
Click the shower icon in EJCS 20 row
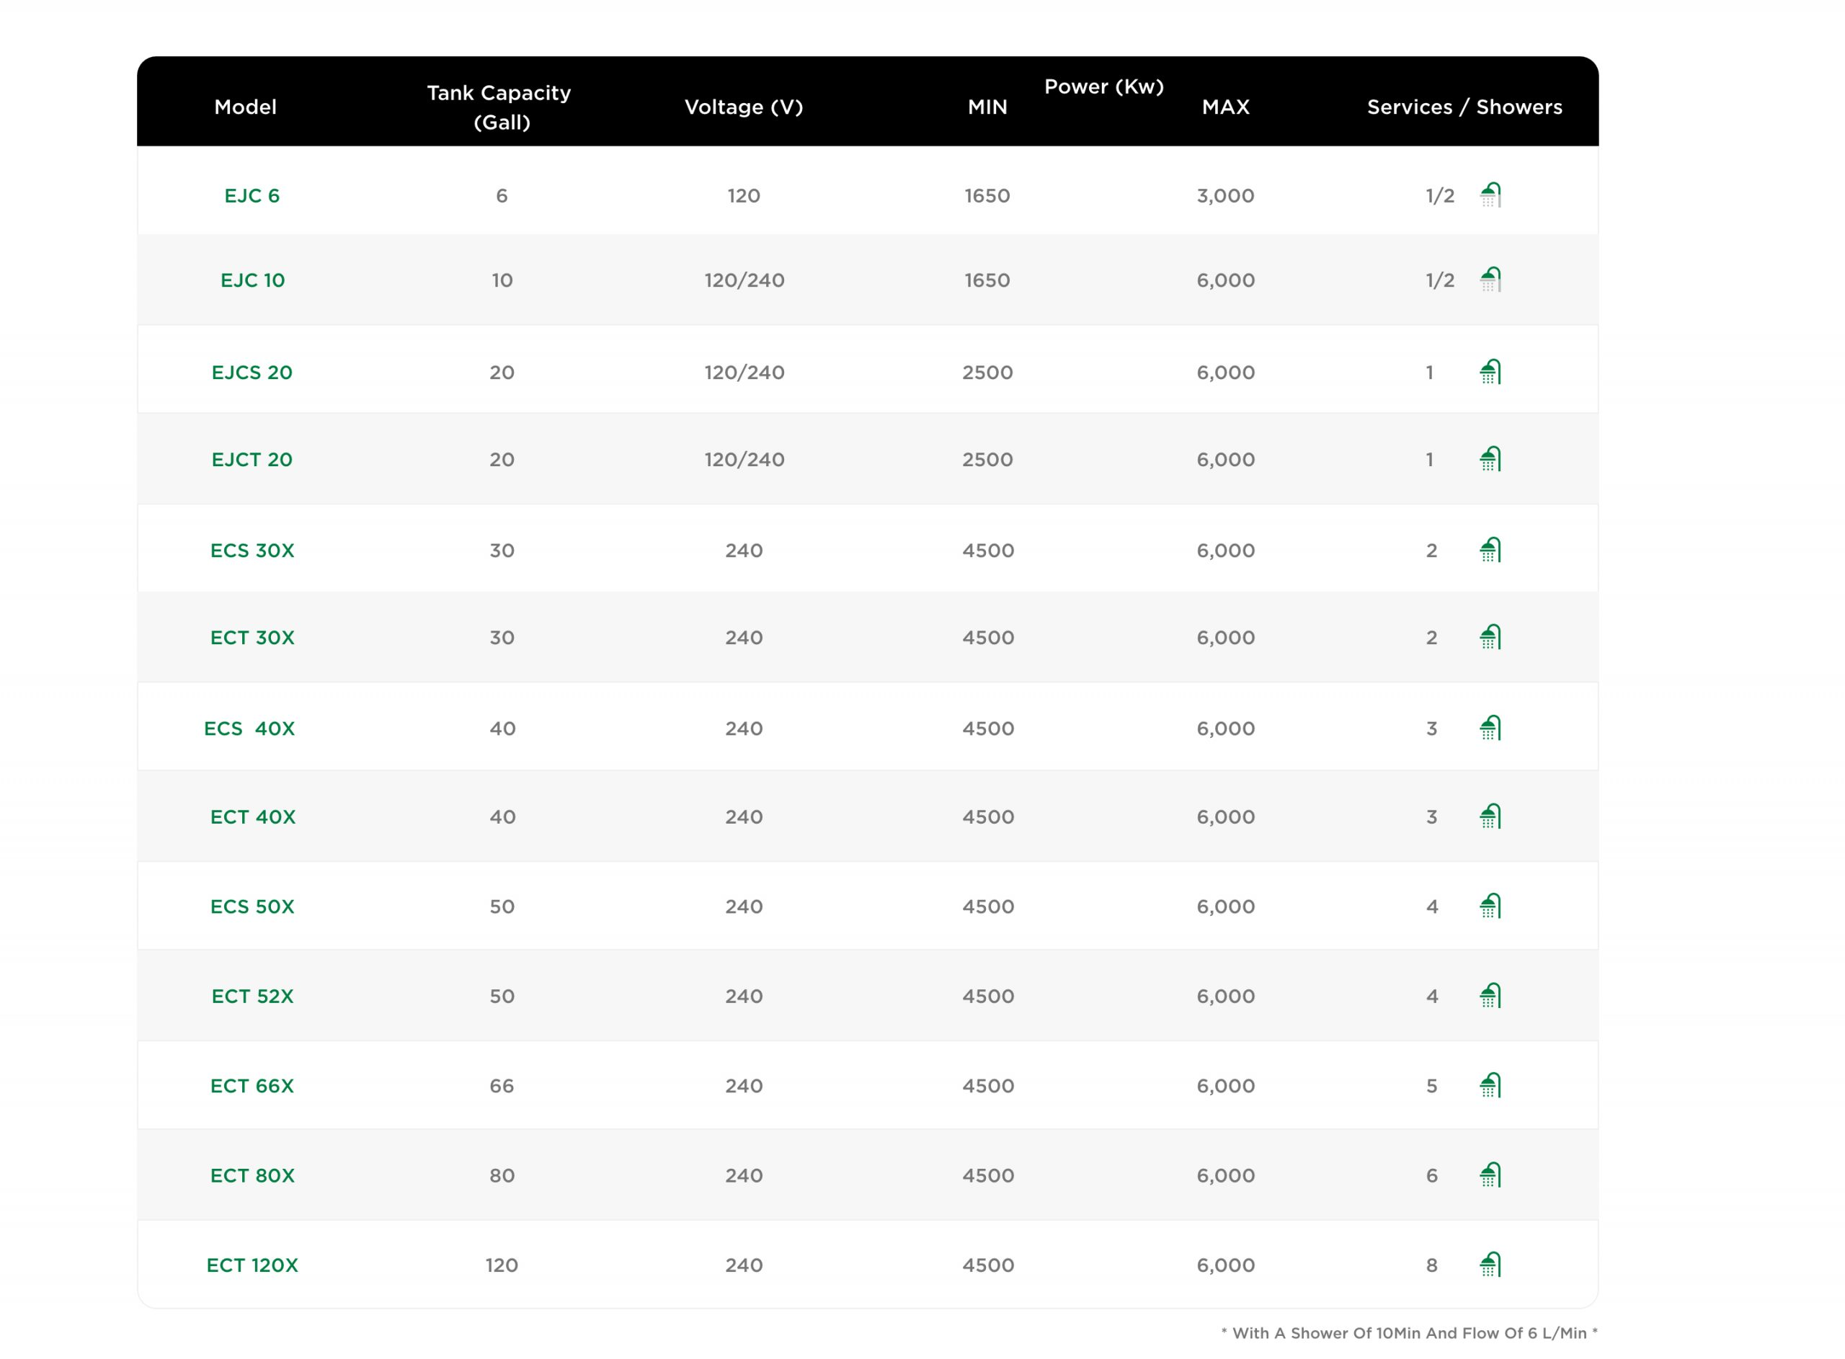pyautogui.click(x=1490, y=372)
